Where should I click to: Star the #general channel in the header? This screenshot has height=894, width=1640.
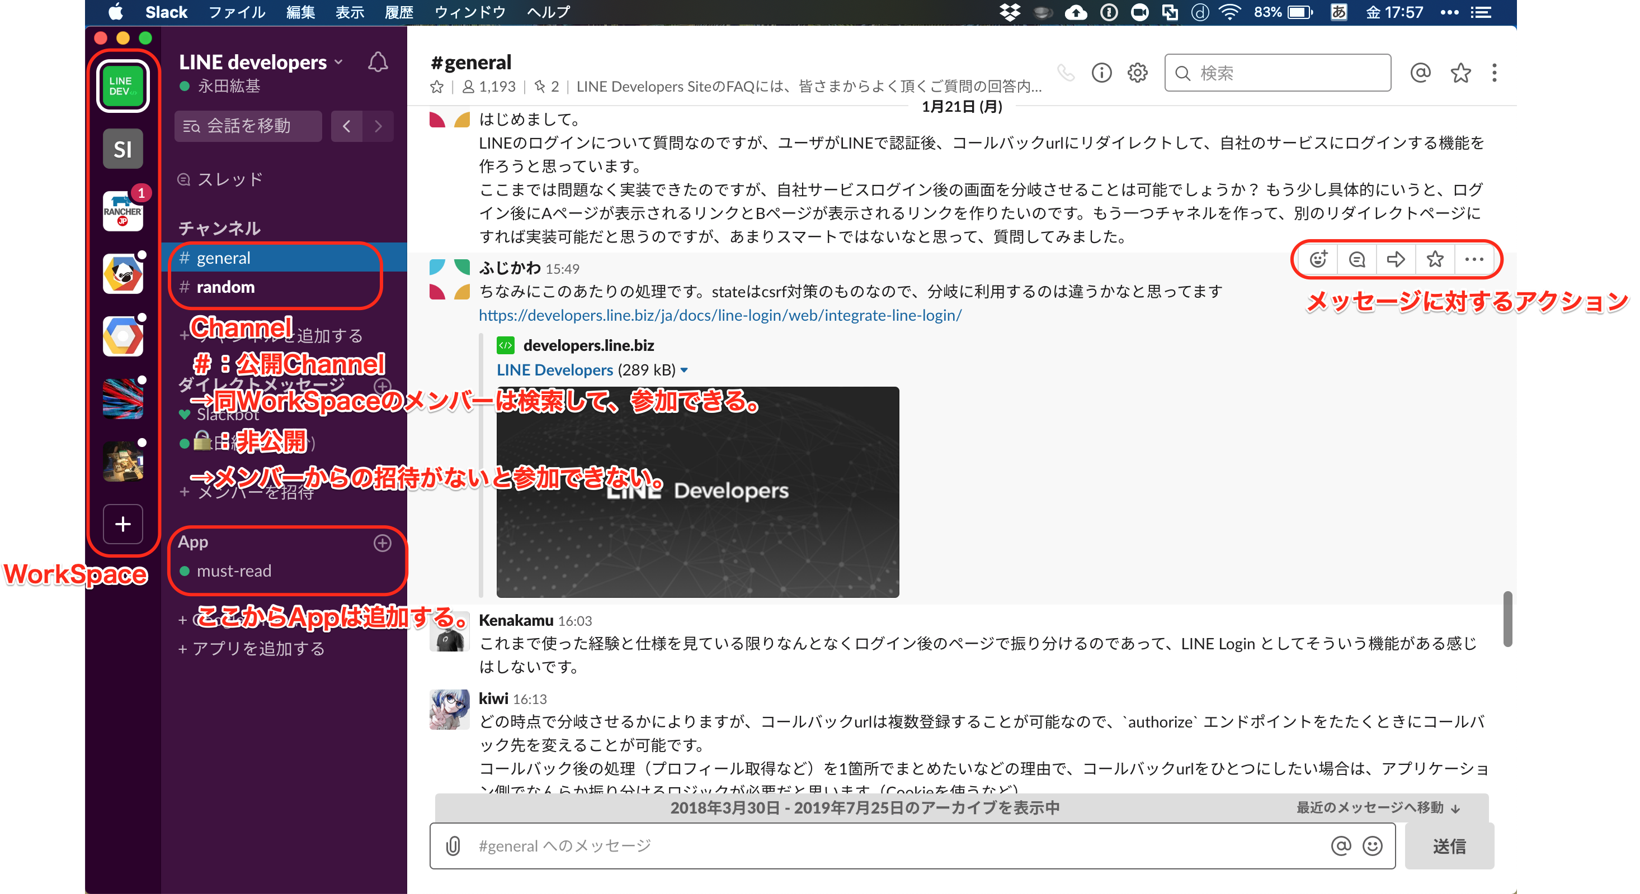point(437,87)
